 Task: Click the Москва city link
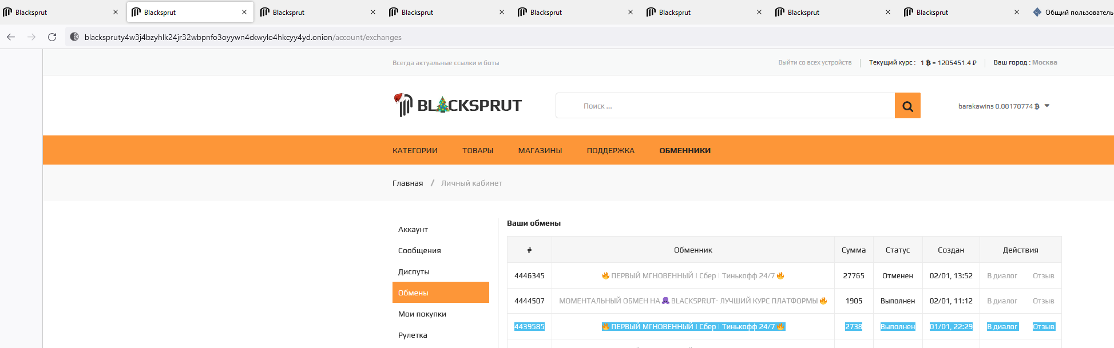[x=1045, y=62]
